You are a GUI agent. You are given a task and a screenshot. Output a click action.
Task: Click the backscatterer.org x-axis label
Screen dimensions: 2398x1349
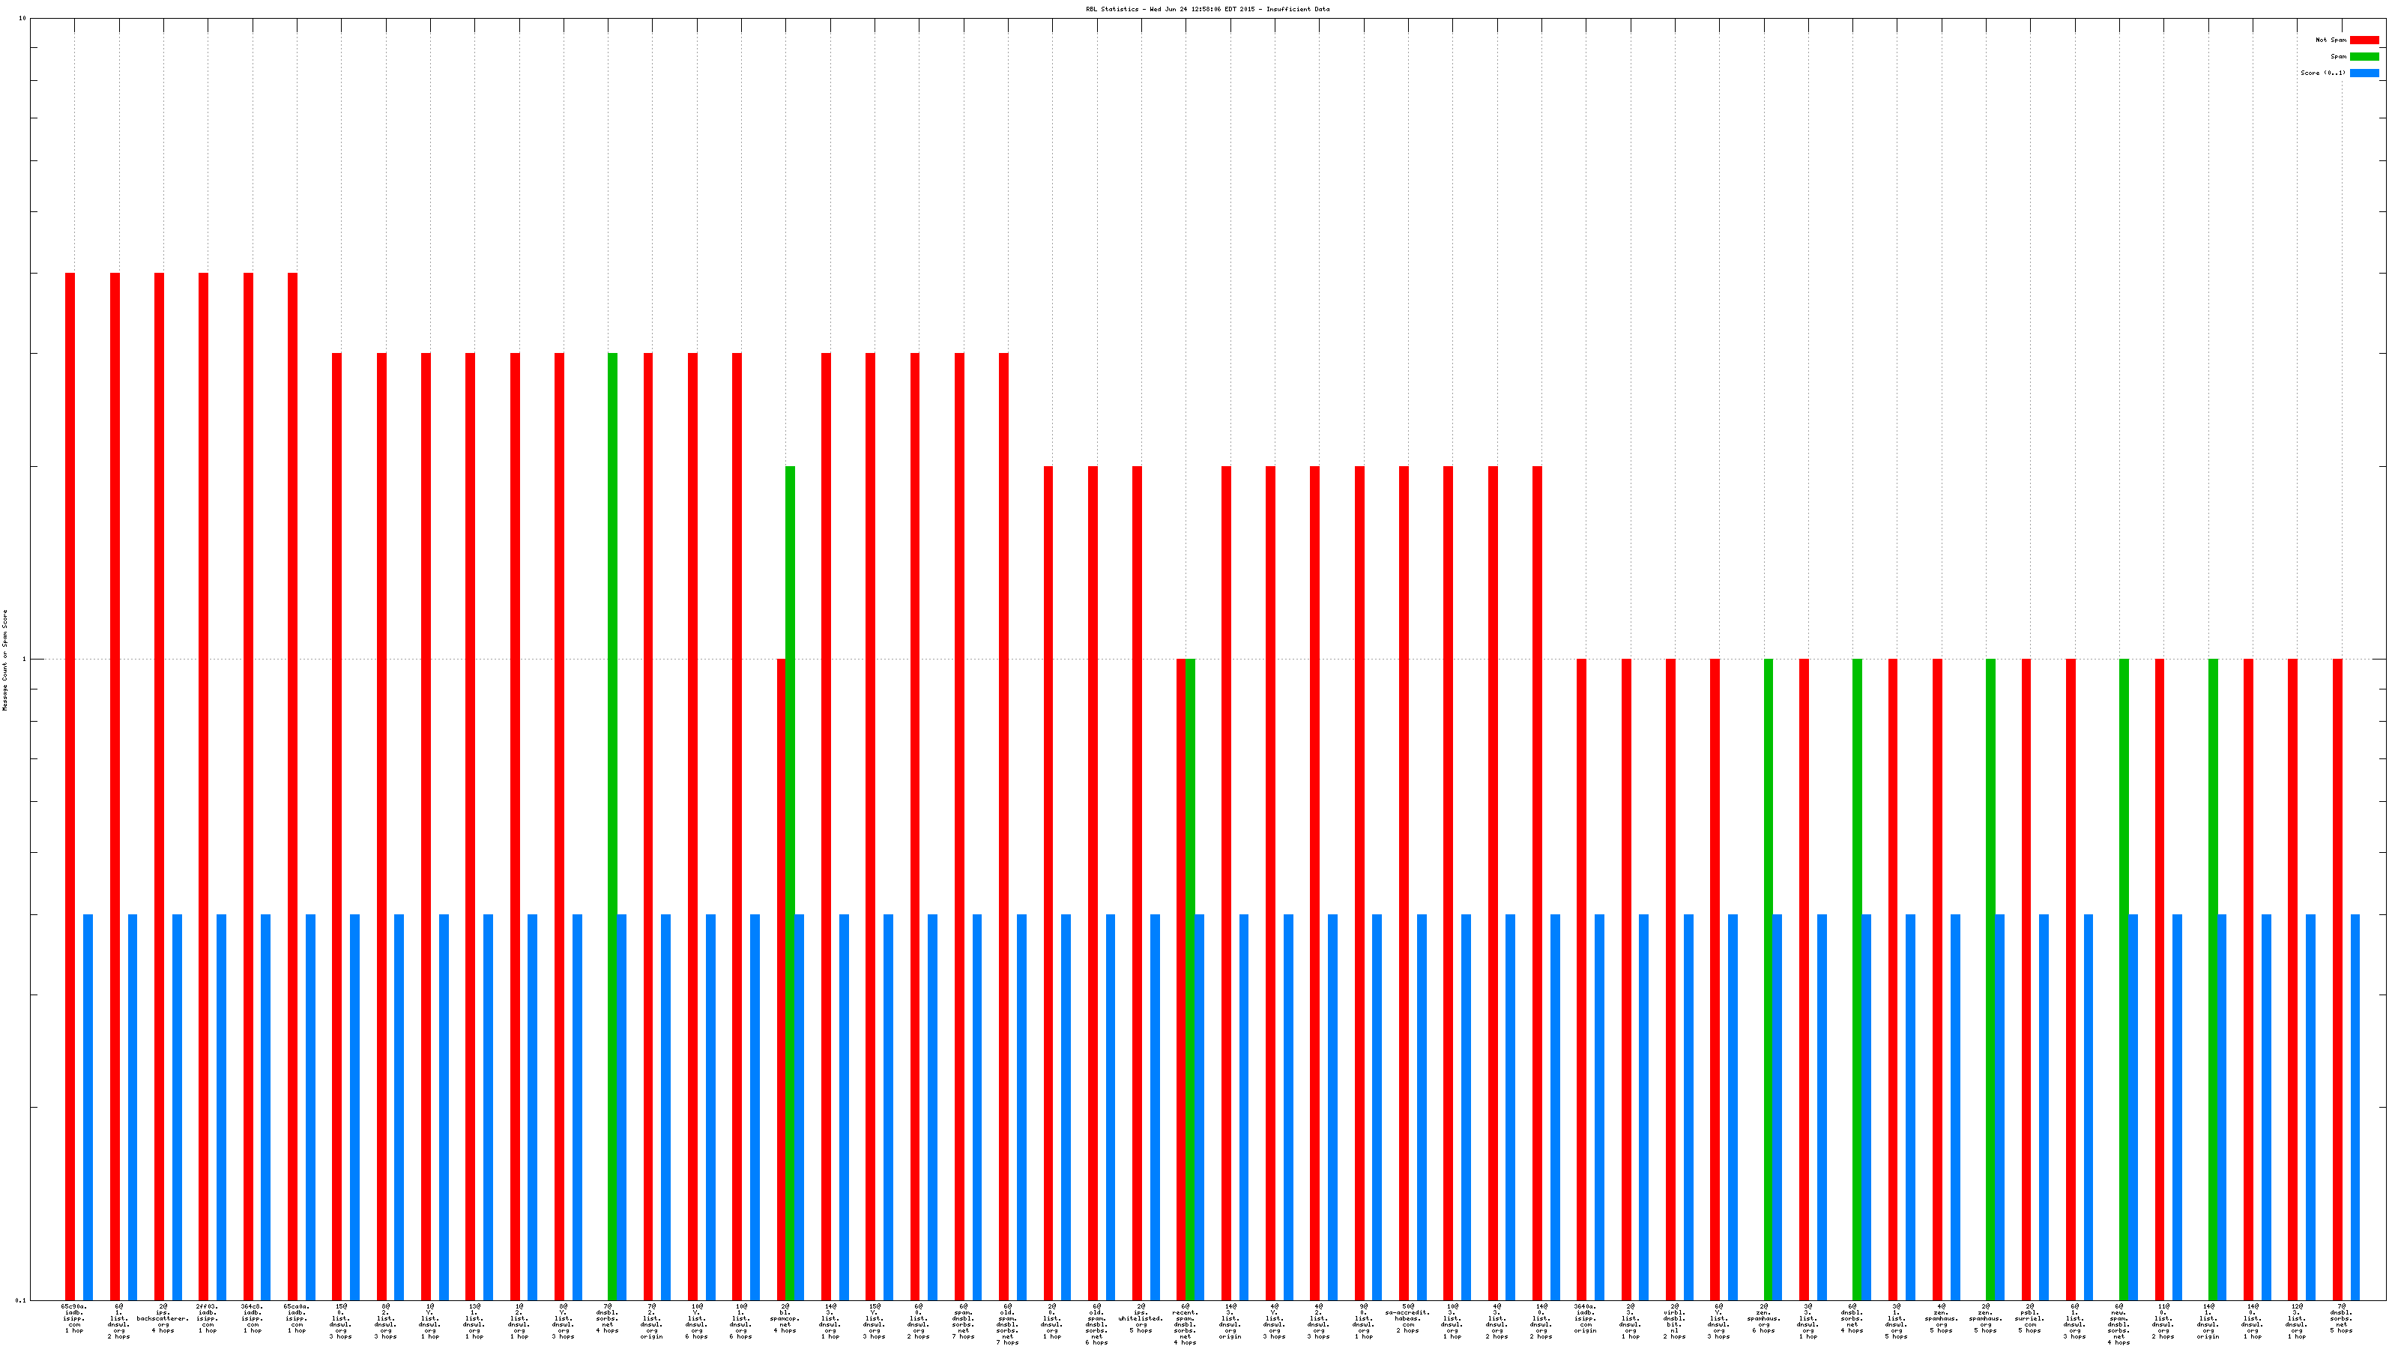coord(163,1318)
